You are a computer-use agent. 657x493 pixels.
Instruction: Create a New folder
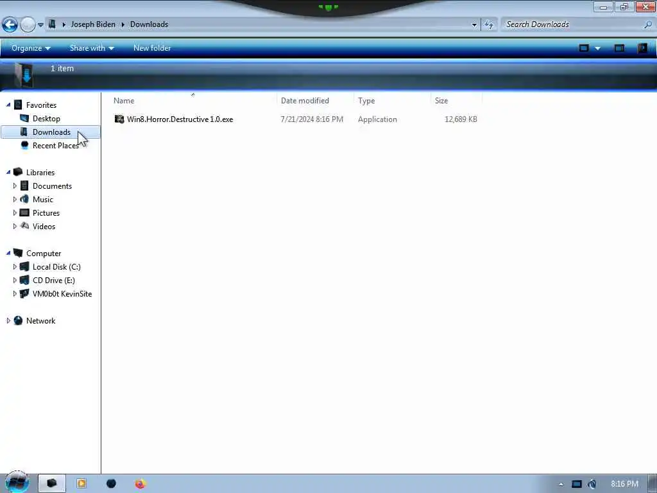[x=152, y=48]
